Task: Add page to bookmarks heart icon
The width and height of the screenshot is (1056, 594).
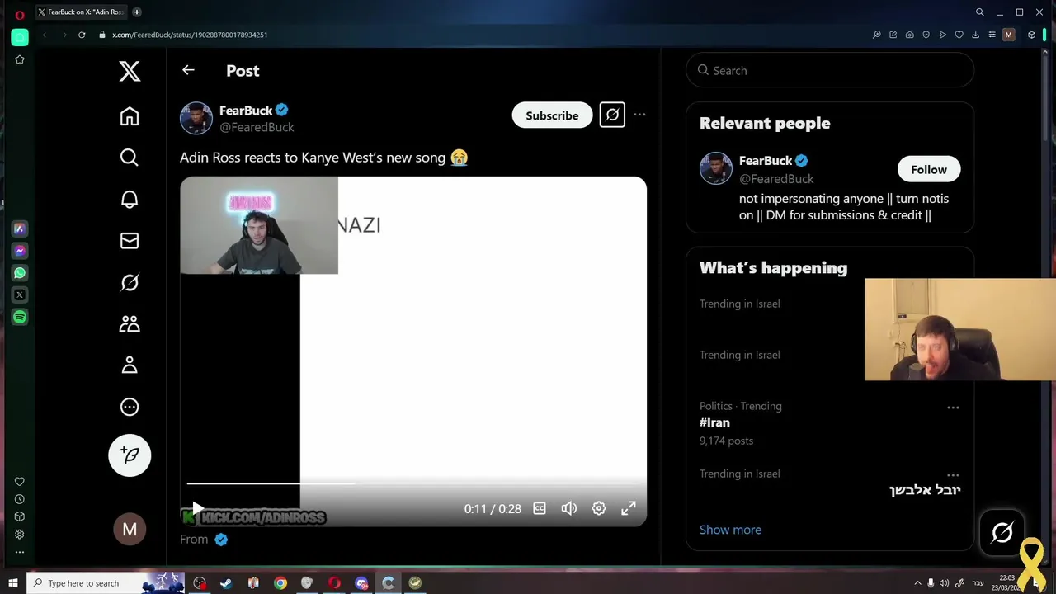Action: pos(959,35)
